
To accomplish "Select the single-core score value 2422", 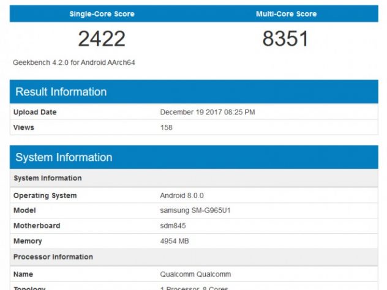I will click(x=102, y=39).
